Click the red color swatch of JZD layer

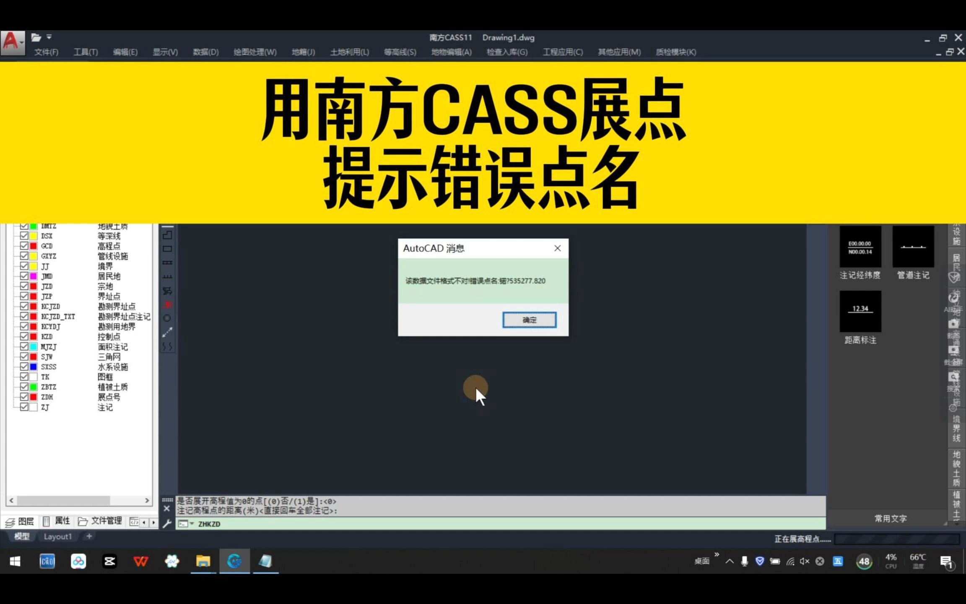pos(34,286)
